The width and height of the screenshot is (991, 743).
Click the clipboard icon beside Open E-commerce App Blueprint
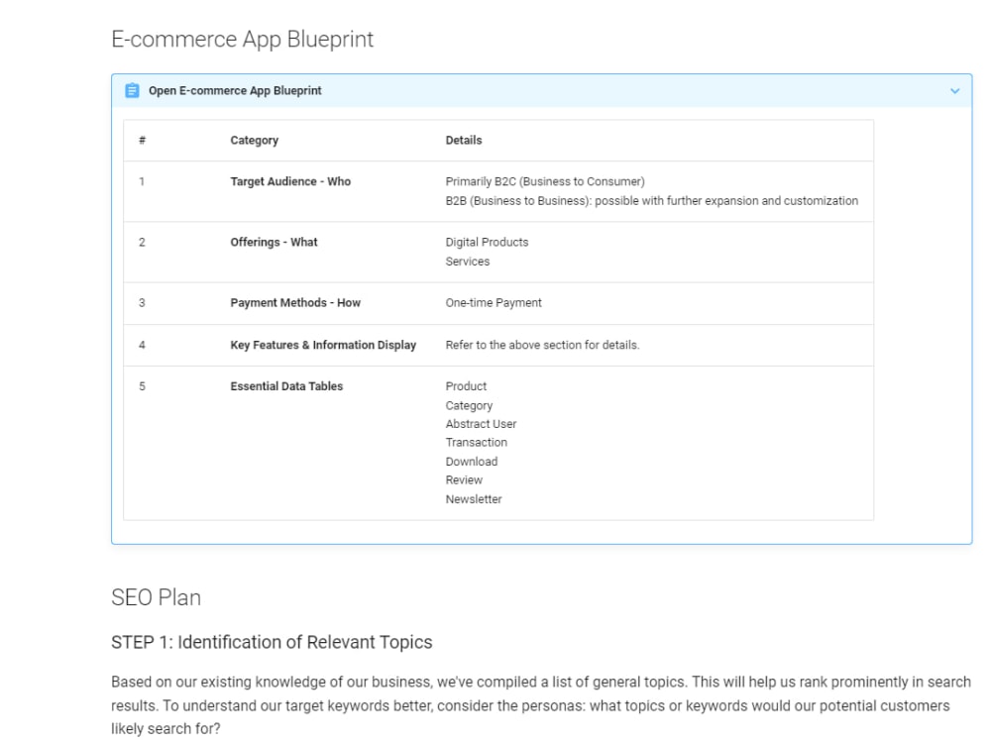[132, 90]
